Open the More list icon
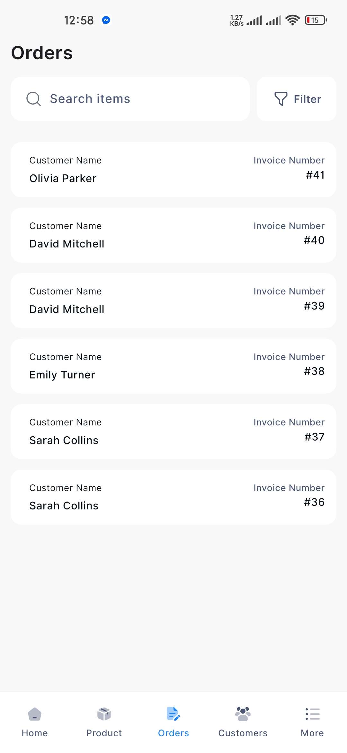This screenshot has height=753, width=347. click(x=312, y=714)
